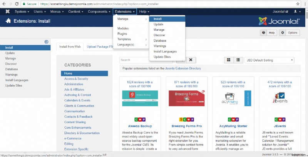Select Access & Security category
The image size is (308, 157).
coord(76,79)
